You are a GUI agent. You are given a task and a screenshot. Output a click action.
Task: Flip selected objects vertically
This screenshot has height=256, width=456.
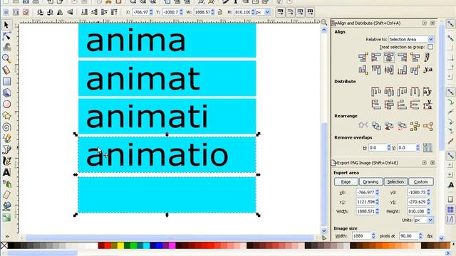coord(70,12)
